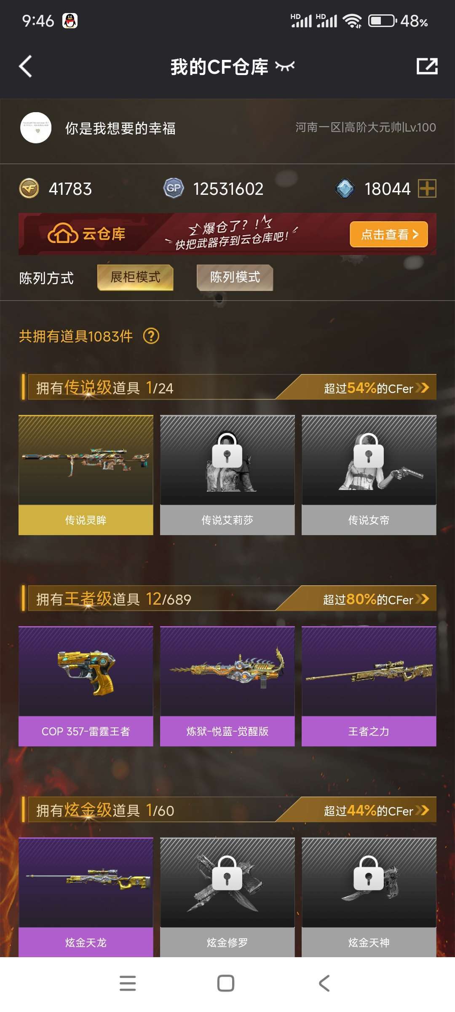Expand the 传说级道具 section arrows
Image resolution: width=455 pixels, height=1012 pixels.
(x=422, y=388)
